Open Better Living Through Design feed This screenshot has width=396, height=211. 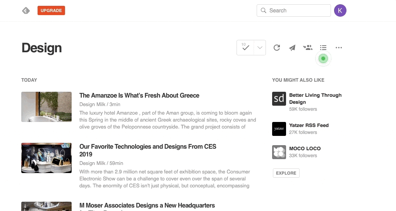pyautogui.click(x=315, y=99)
